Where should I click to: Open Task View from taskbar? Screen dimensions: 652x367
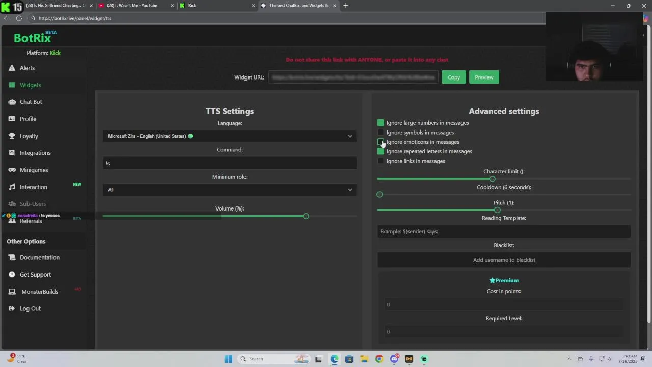[319, 359]
